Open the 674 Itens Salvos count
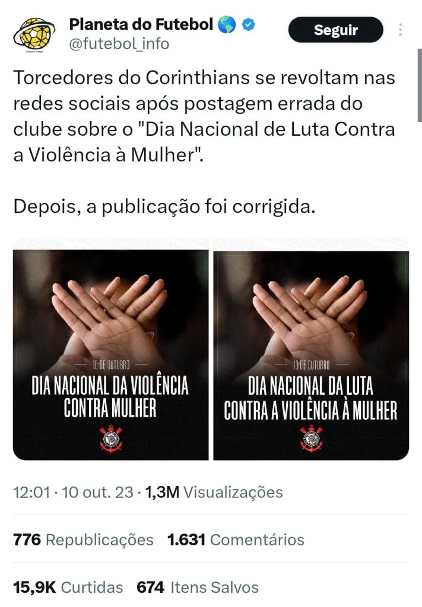Viewport: 422px width, 607px height. (198, 587)
